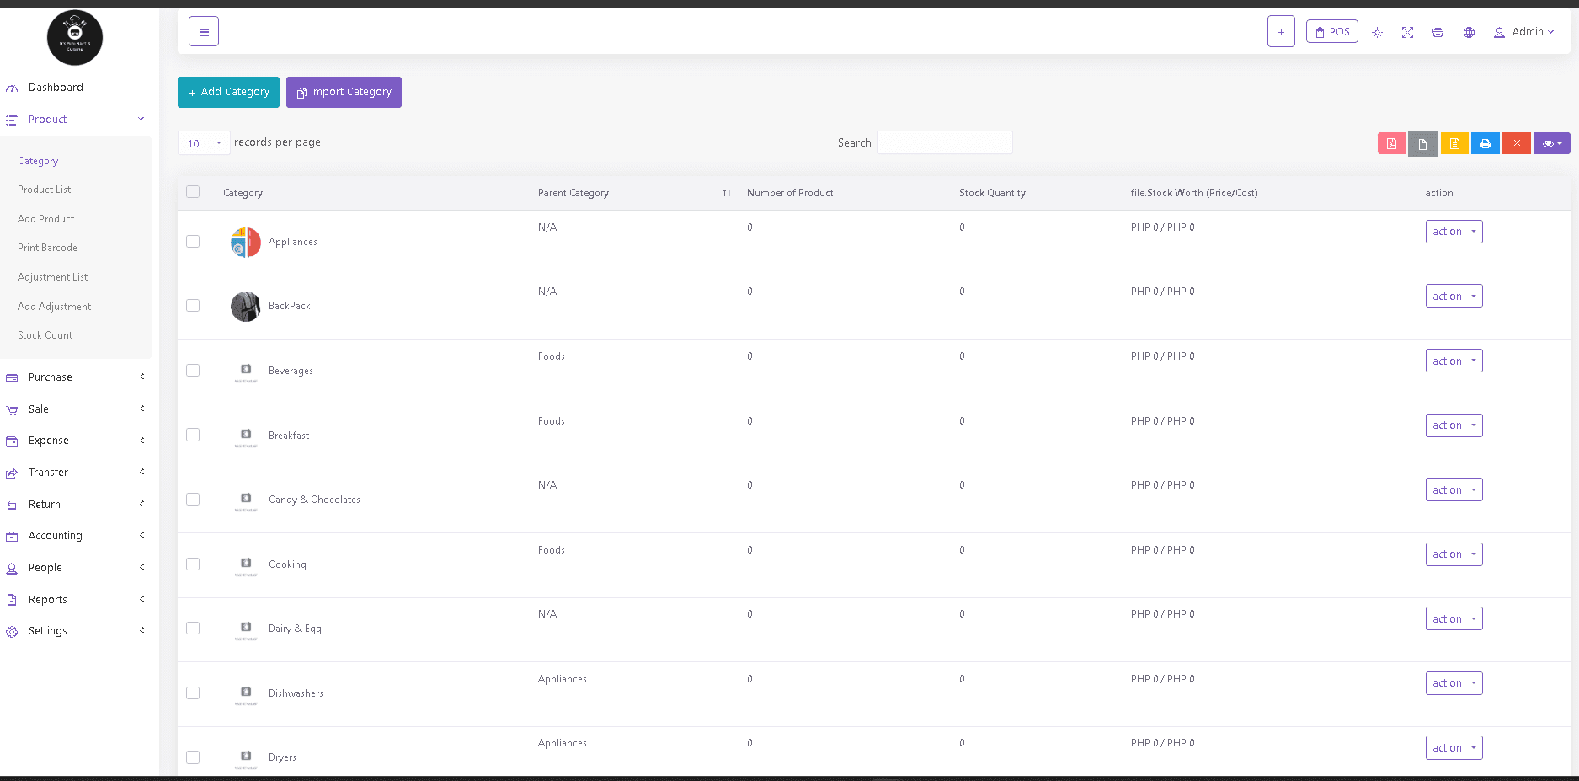The image size is (1579, 781).
Task: Select the Beverages row checkbox
Action: [x=193, y=371]
